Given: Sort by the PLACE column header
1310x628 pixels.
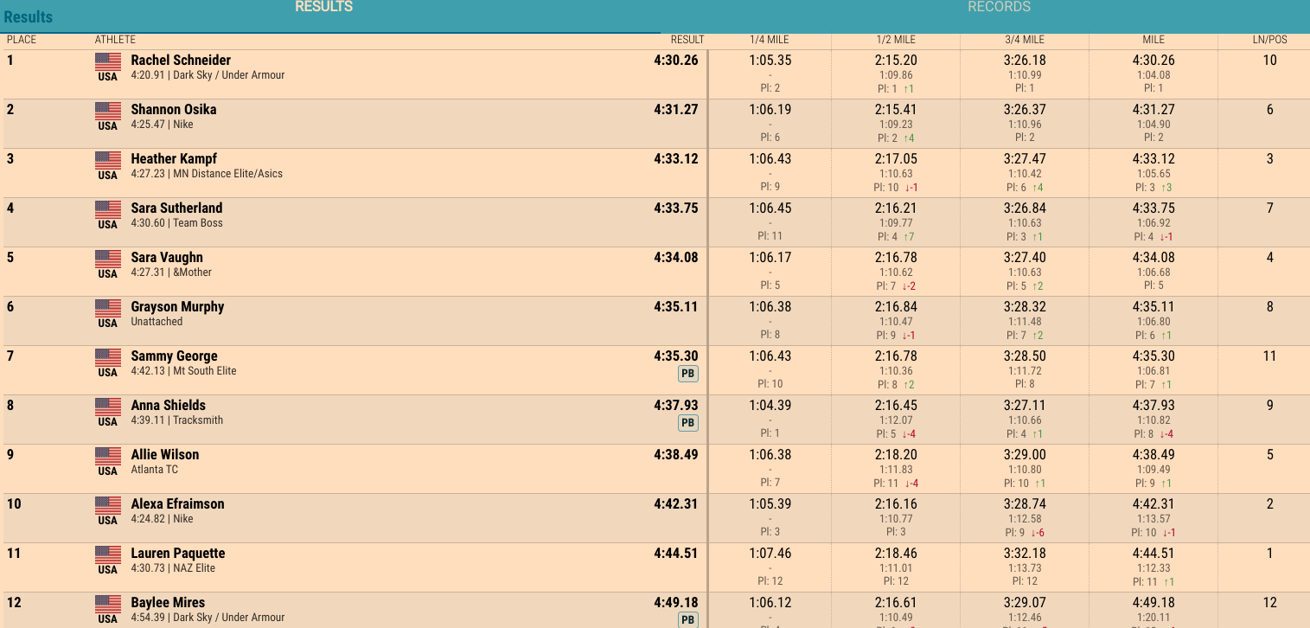Looking at the screenshot, I should (22, 40).
